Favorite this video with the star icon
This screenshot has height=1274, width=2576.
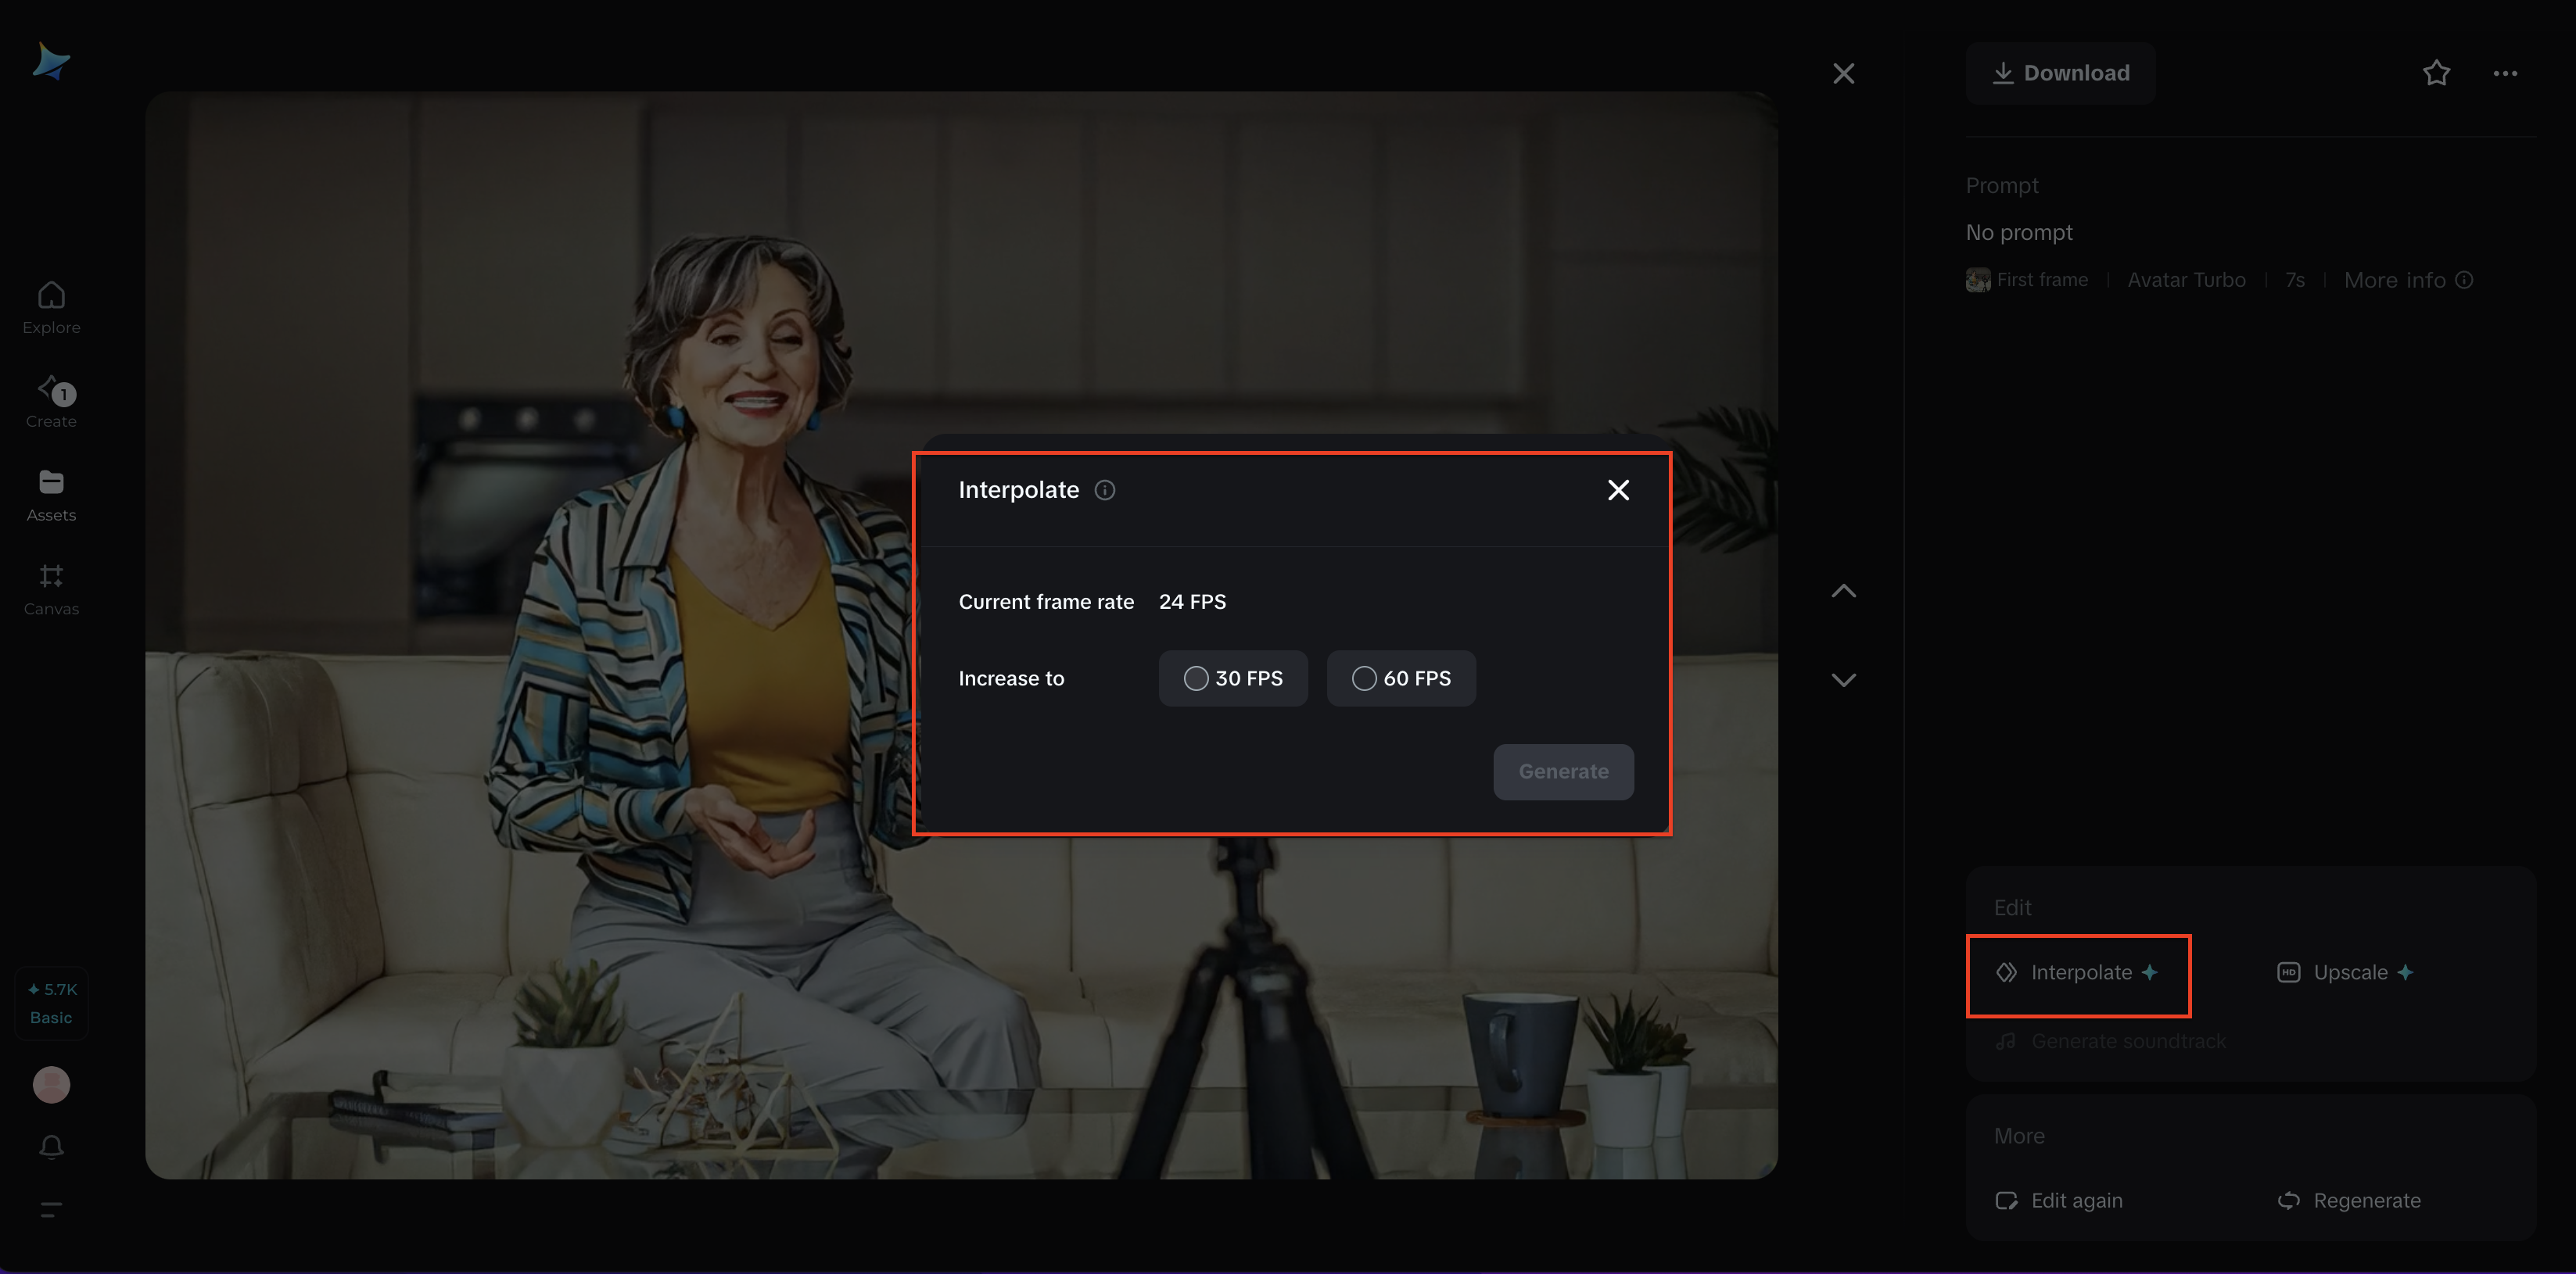[2435, 73]
